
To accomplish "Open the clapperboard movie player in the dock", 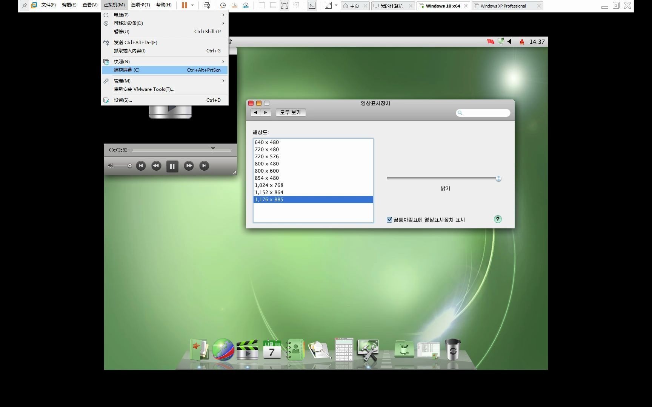I will (x=247, y=350).
